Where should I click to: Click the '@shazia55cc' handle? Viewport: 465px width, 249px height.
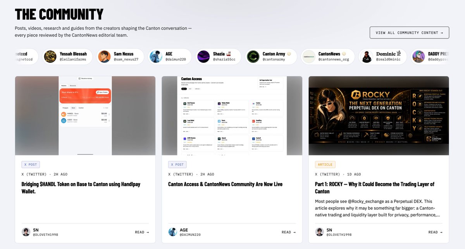[x=224, y=60]
